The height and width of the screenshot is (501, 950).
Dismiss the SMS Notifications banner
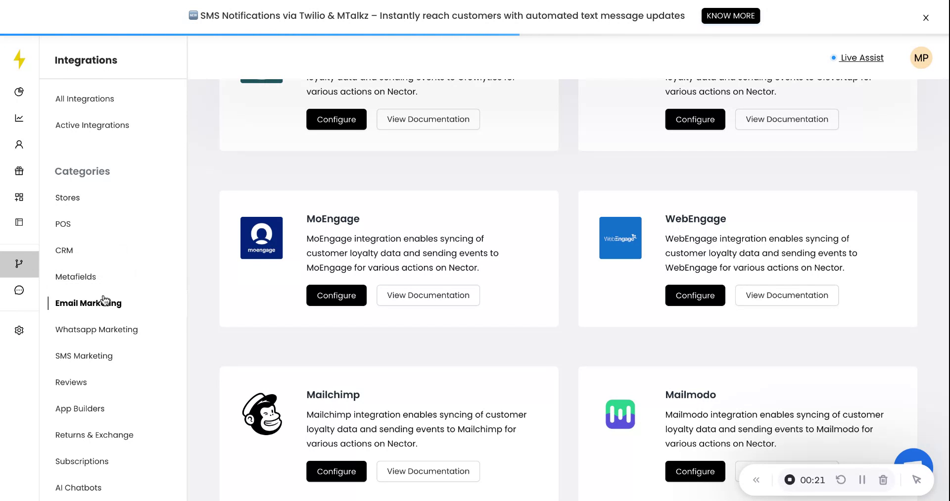click(926, 18)
